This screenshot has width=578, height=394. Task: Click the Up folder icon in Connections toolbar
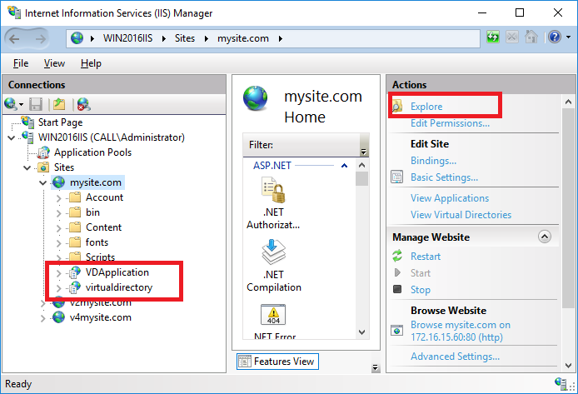(x=59, y=104)
